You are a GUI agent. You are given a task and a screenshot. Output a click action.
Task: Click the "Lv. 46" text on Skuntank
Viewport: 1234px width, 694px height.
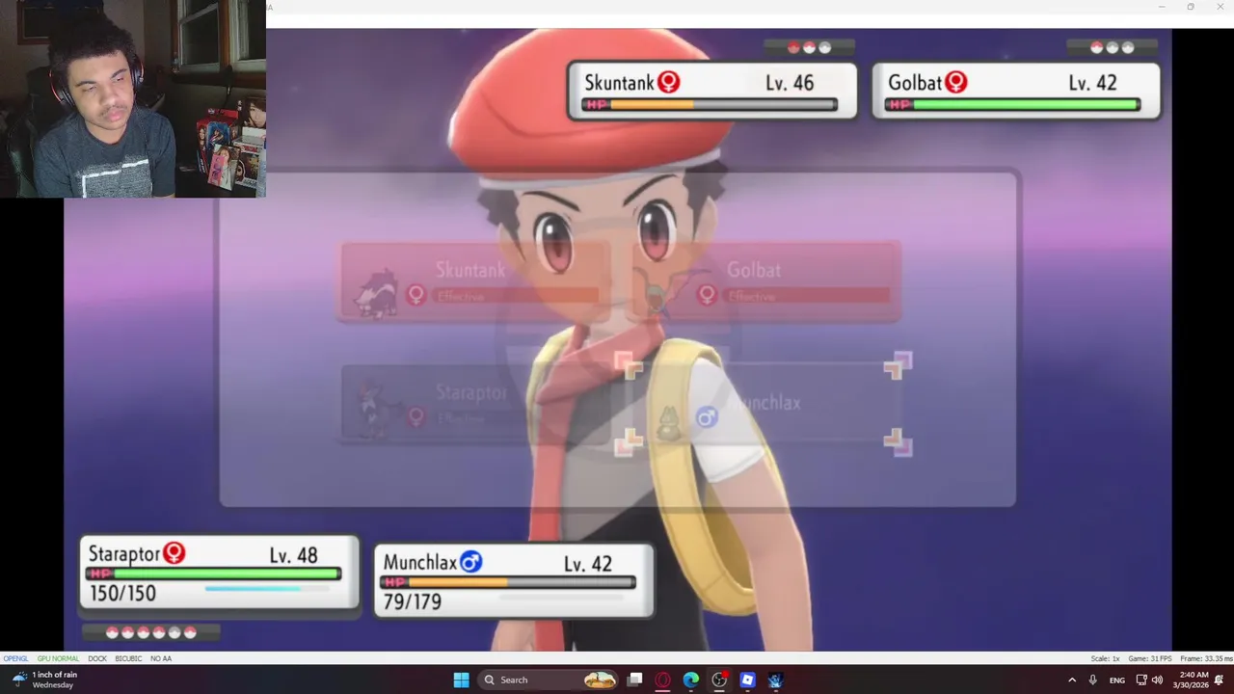pos(790,83)
